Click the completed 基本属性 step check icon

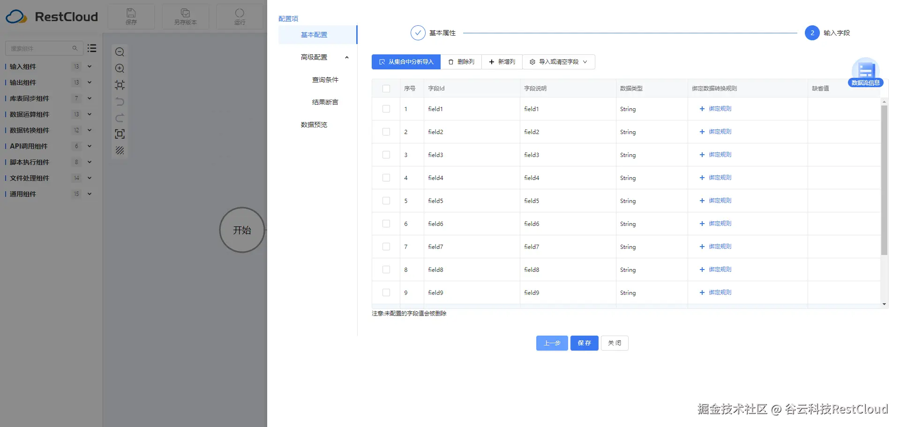(x=418, y=33)
